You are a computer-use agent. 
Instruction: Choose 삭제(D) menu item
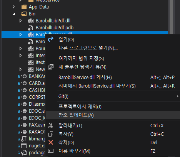tap(113, 143)
